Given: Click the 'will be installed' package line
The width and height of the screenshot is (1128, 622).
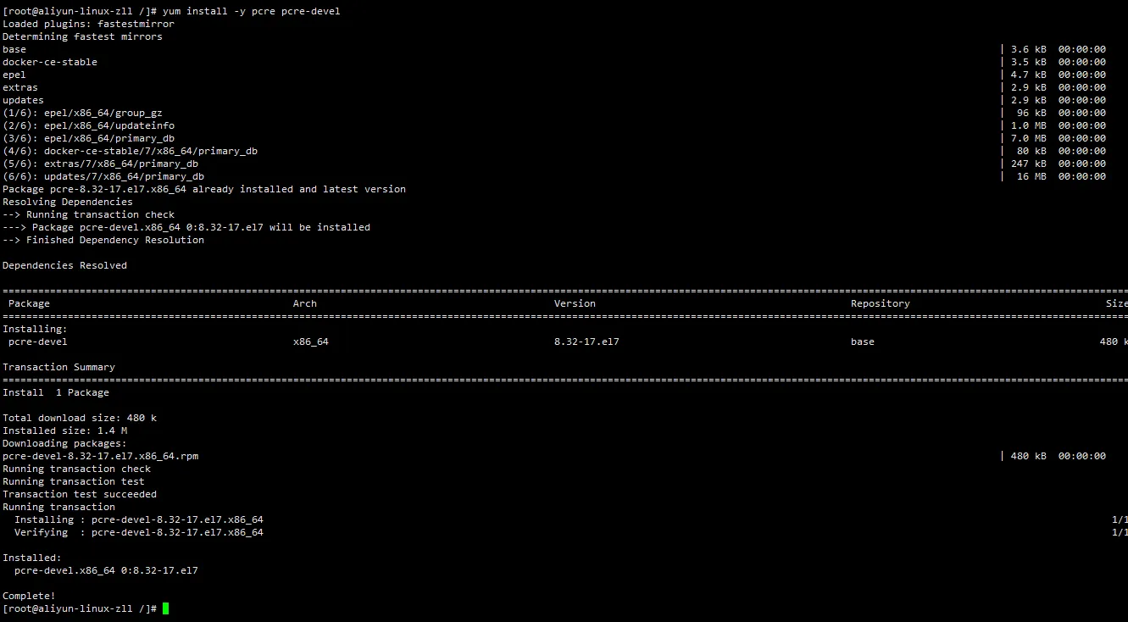Looking at the screenshot, I should click(186, 227).
